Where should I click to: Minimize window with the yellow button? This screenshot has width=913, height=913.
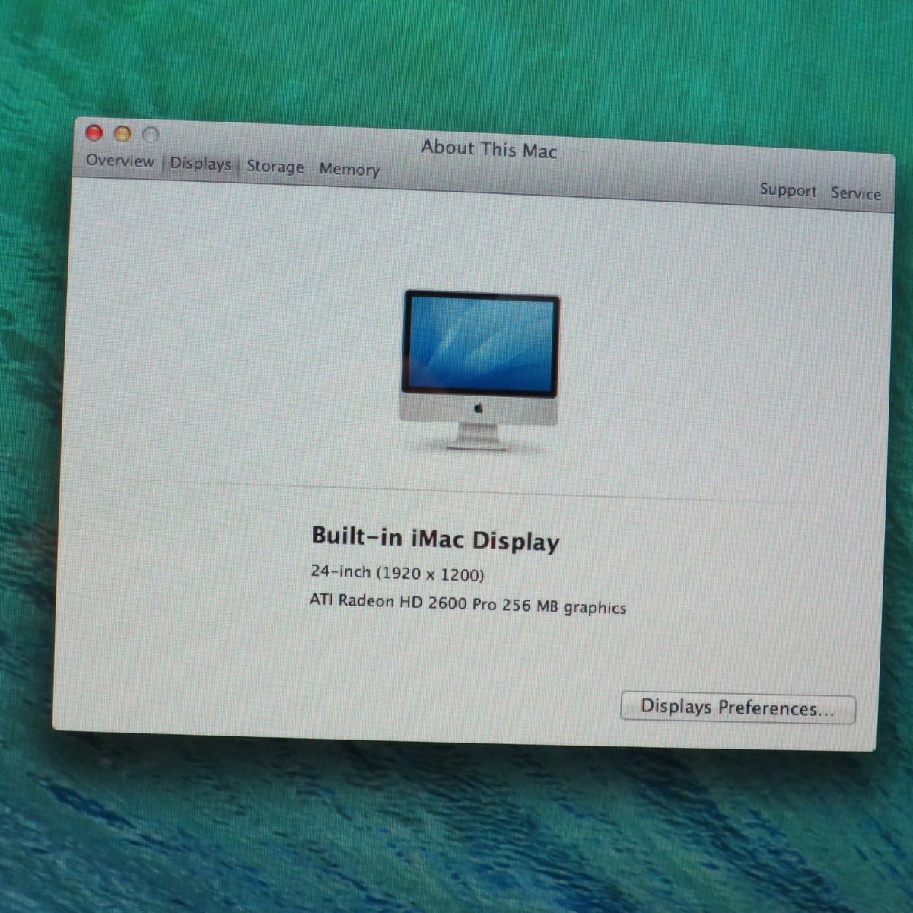[122, 135]
